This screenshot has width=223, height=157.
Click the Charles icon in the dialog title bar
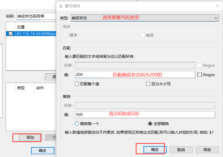click(x=61, y=6)
